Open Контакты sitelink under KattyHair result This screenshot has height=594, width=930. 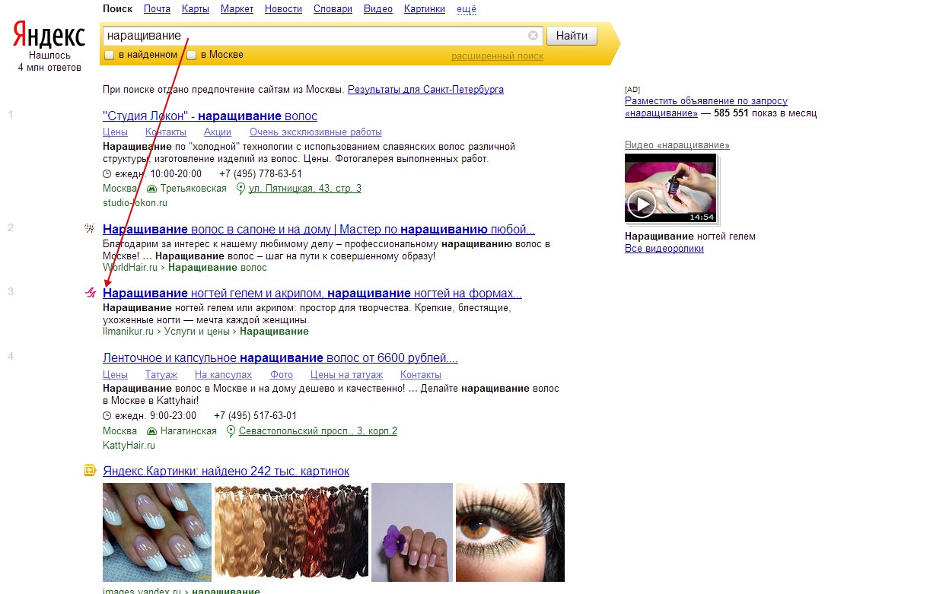pos(421,375)
